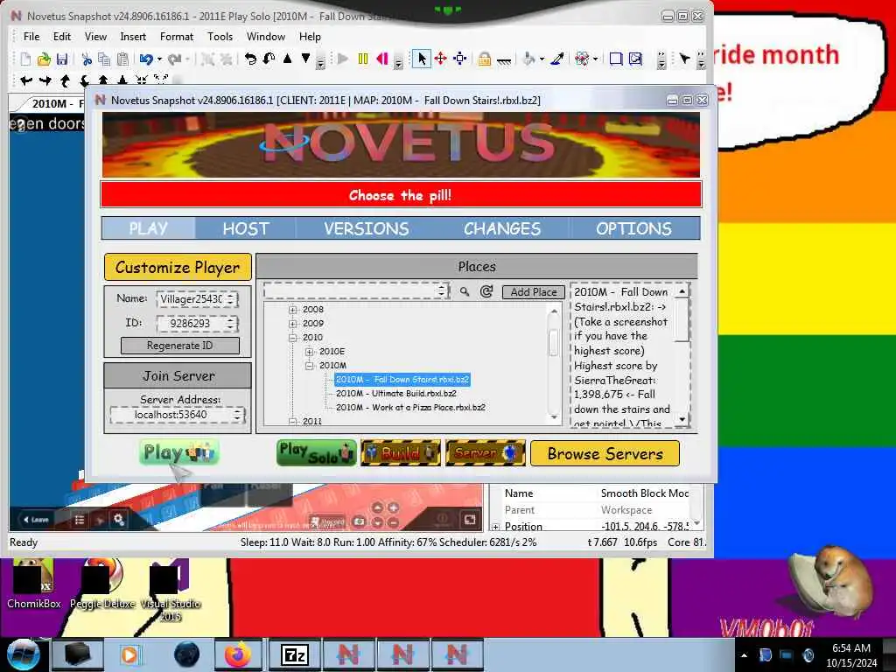Open the Fill color dropdown arrow

click(x=542, y=59)
